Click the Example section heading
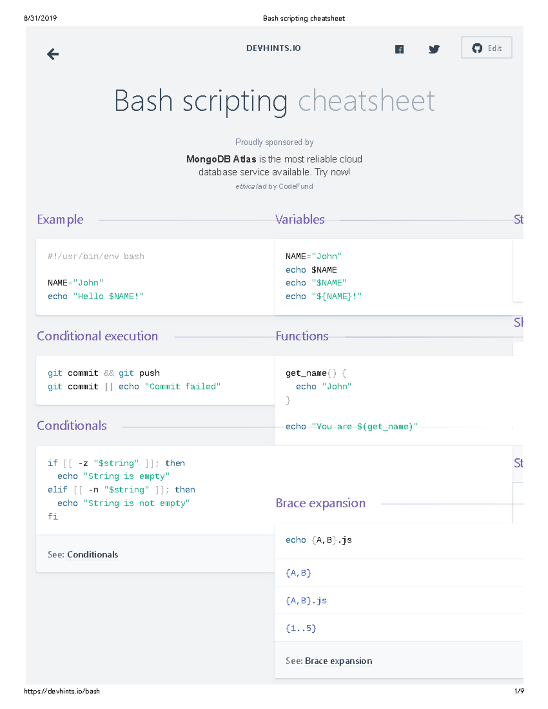The image size is (548, 709). 60,220
